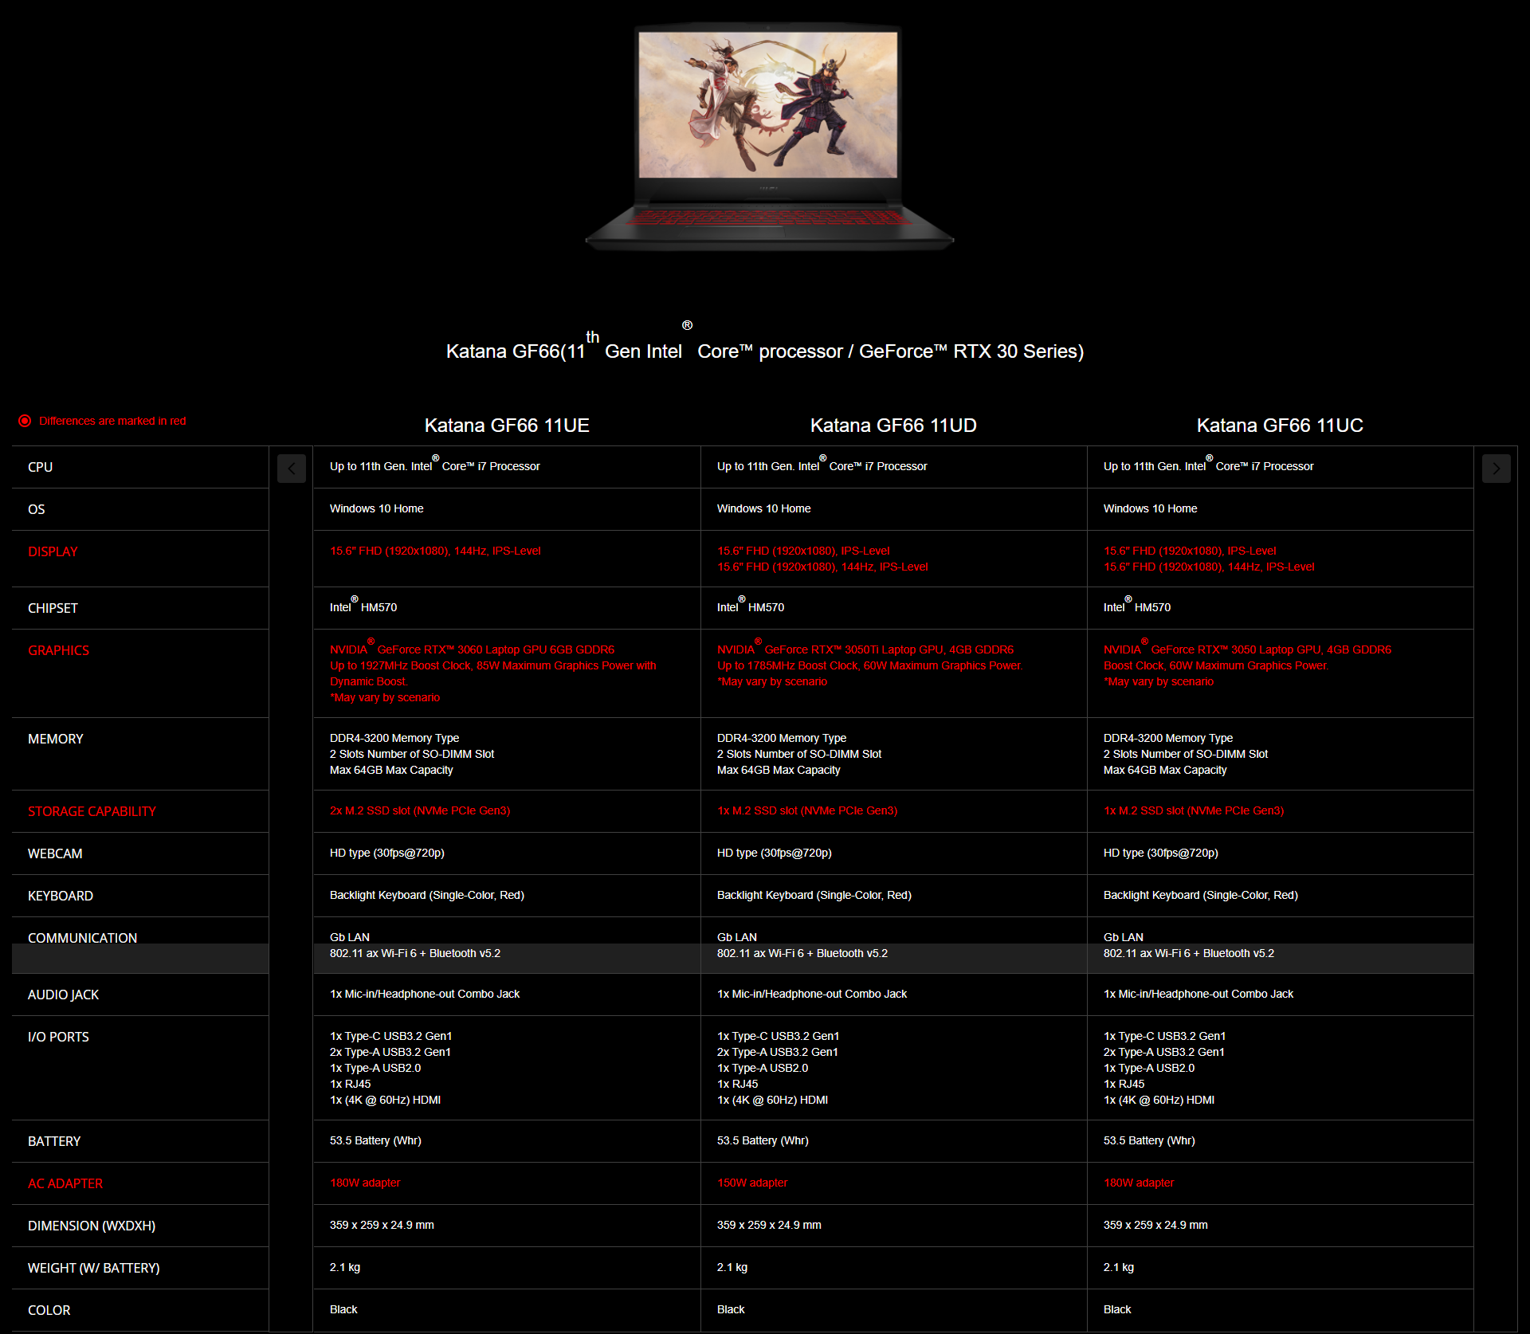Image resolution: width=1530 pixels, height=1334 pixels.
Task: Click the 11UD RTX 3050Ti graphics text
Action: click(x=869, y=664)
